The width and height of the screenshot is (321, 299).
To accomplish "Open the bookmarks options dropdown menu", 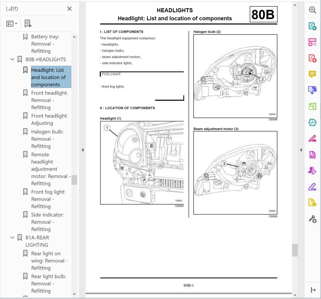I will click(12, 24).
